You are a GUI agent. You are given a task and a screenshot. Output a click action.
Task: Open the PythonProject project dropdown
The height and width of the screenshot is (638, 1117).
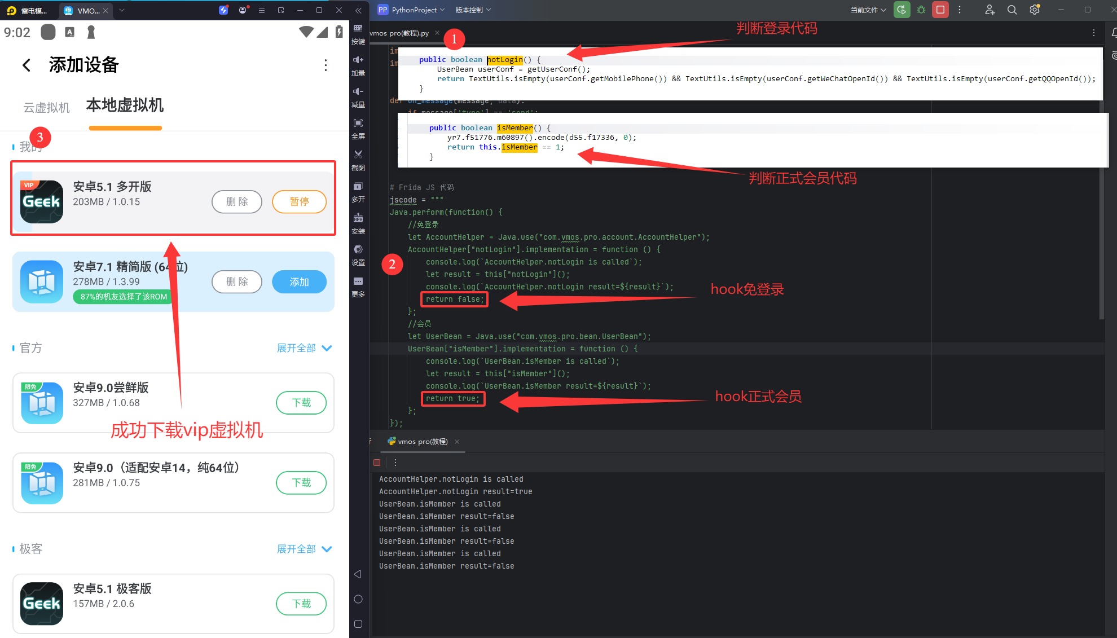click(411, 10)
